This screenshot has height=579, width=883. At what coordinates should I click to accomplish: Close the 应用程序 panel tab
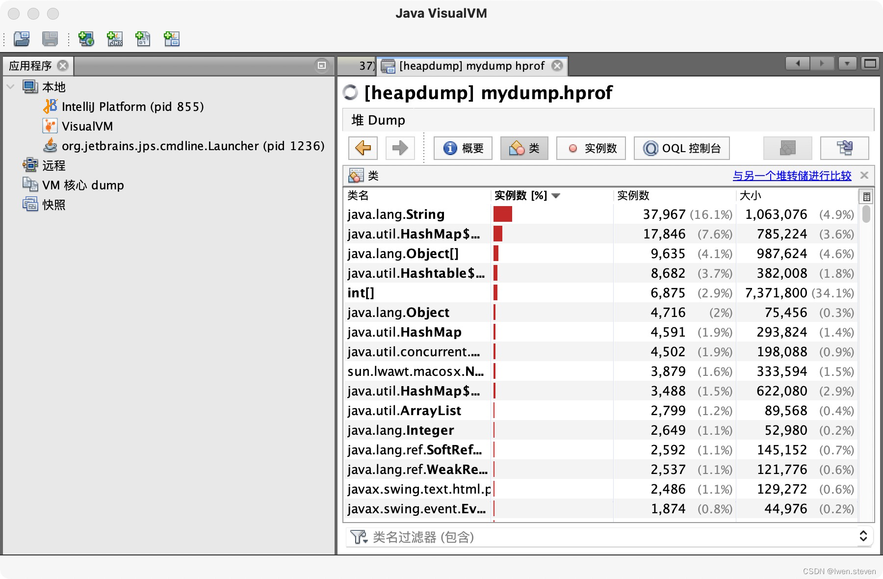63,65
